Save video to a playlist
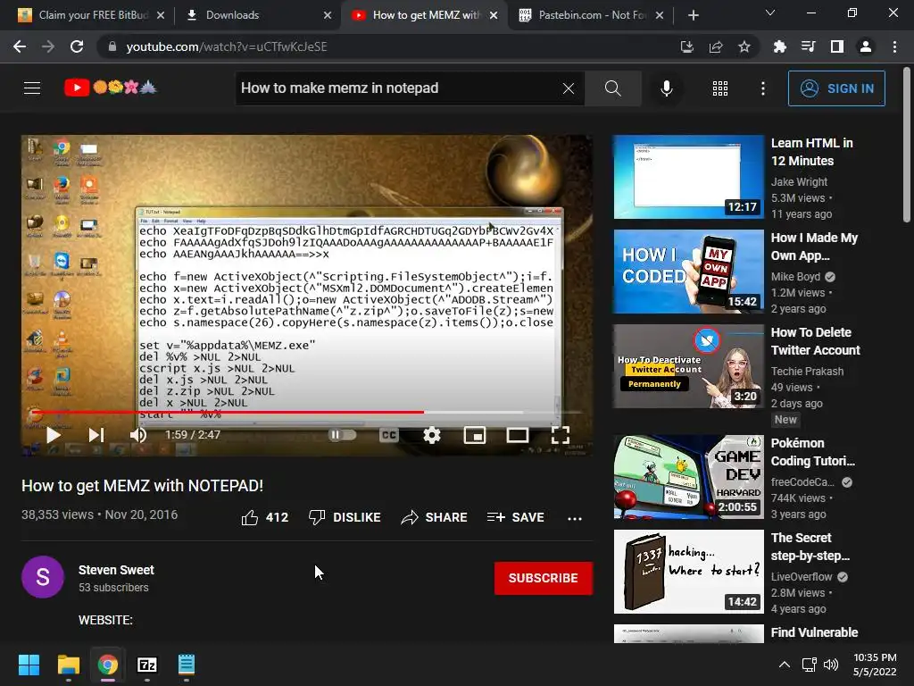This screenshot has width=914, height=686. point(515,517)
